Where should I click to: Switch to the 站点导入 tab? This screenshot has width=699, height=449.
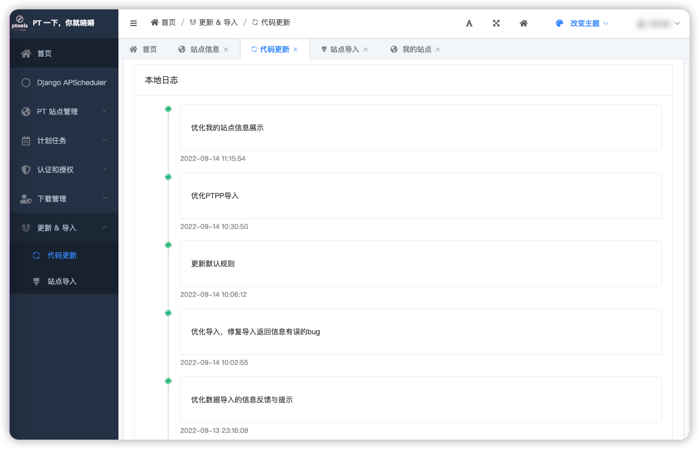pyautogui.click(x=345, y=49)
